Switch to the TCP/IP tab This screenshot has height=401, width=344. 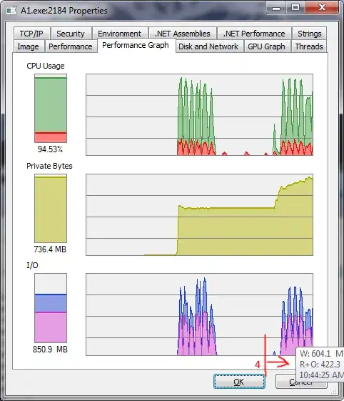pyautogui.click(x=31, y=34)
